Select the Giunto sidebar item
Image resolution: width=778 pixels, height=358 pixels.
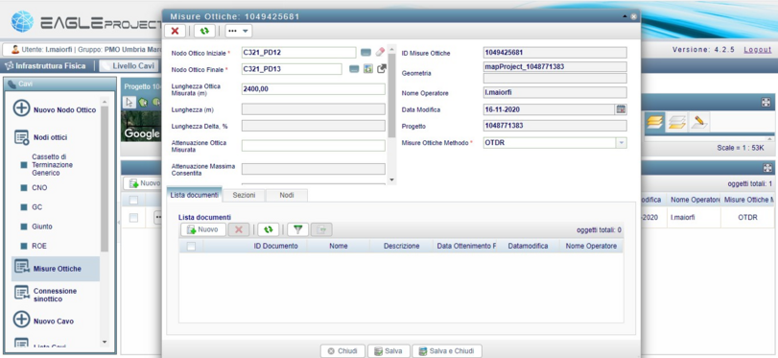[42, 227]
